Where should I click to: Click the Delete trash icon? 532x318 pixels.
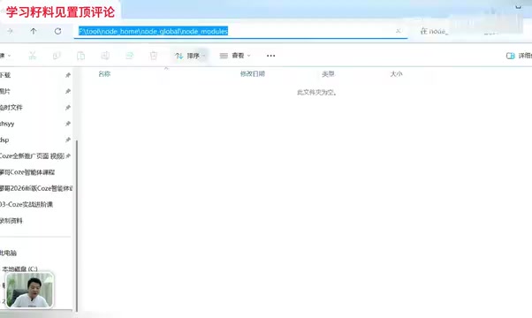(x=154, y=56)
